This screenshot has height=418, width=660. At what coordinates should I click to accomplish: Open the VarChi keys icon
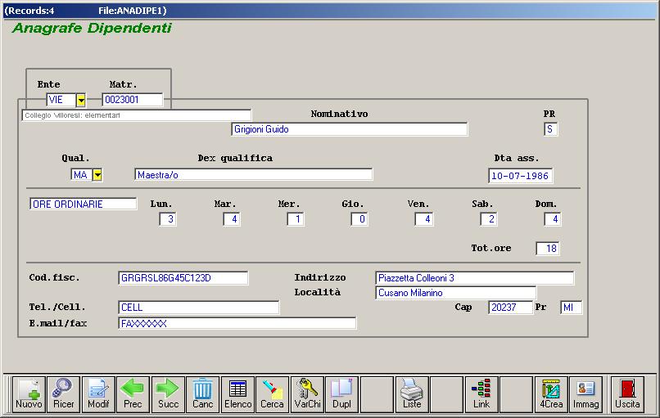(307, 393)
